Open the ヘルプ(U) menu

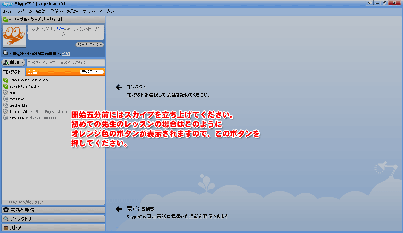click(107, 11)
